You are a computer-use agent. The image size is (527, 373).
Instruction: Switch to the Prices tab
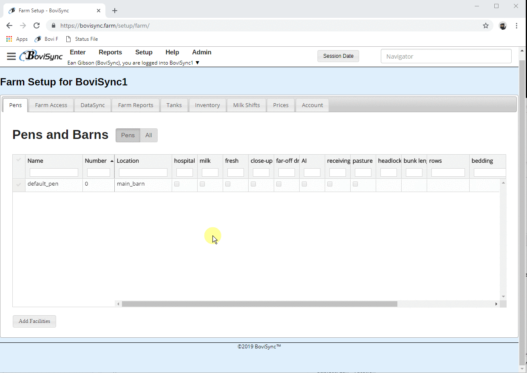[x=280, y=105]
